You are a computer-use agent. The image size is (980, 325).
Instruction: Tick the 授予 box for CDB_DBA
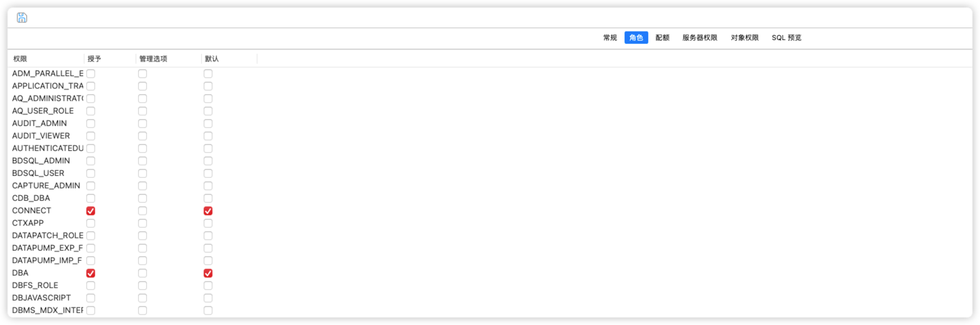[91, 198]
